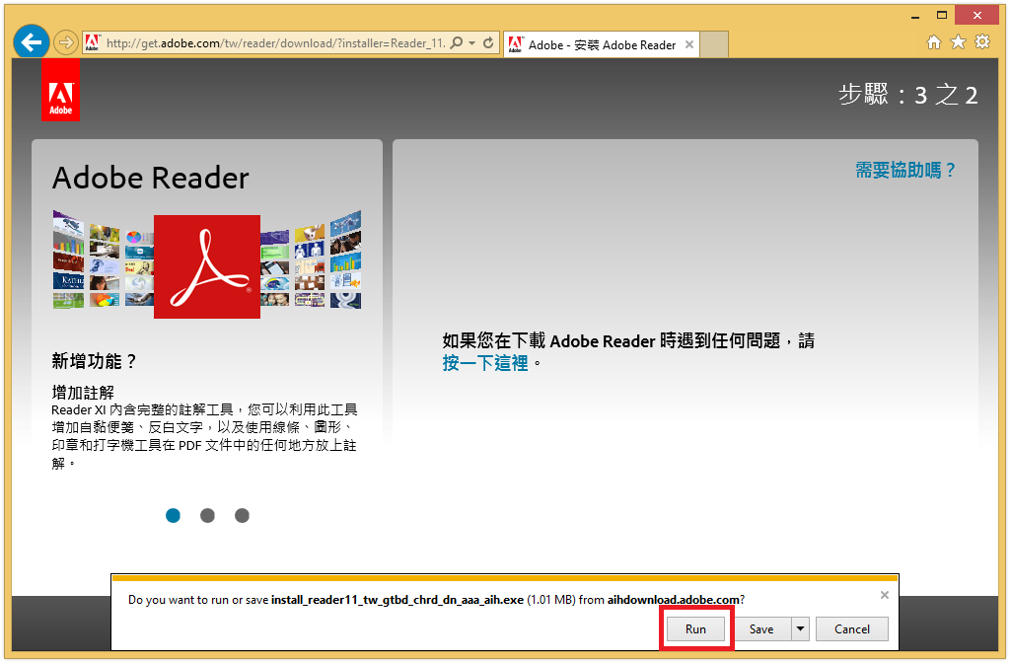Refresh the page with reload icon
This screenshot has width=1011, height=663.
pyautogui.click(x=488, y=42)
